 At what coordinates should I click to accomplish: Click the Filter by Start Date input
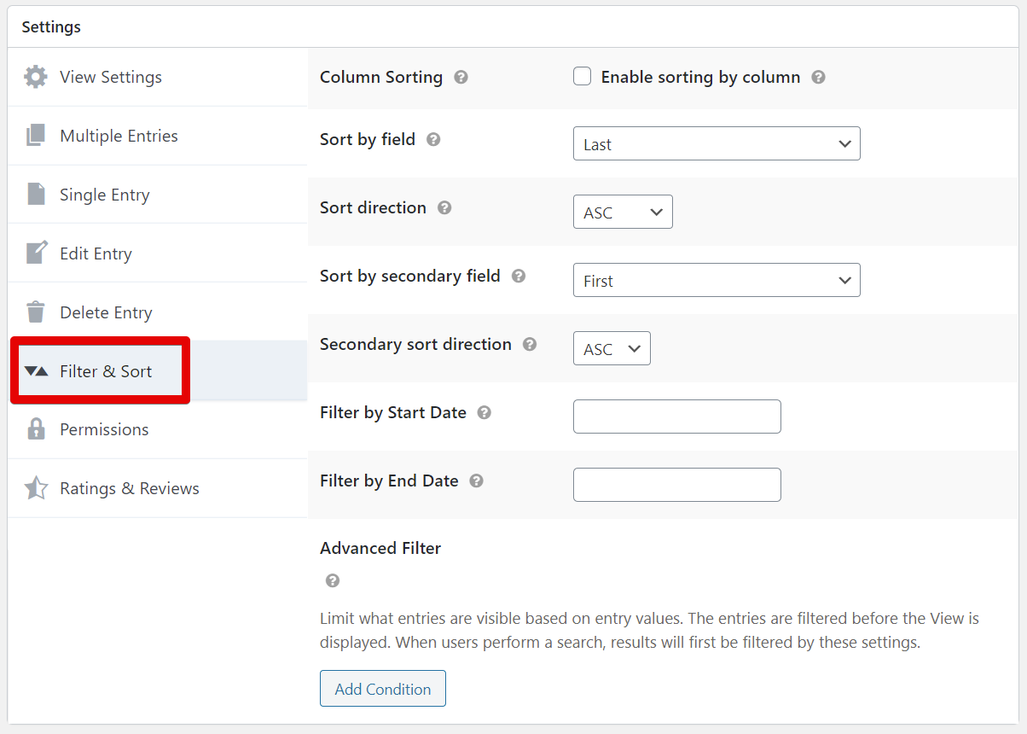[677, 417]
